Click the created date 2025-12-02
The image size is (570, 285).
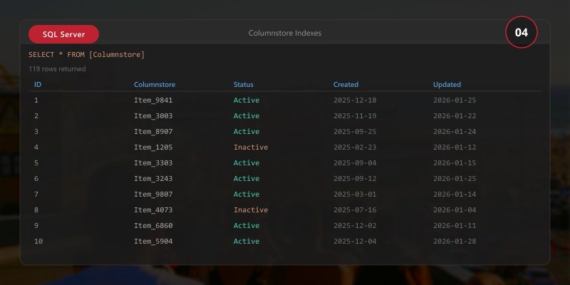(x=355, y=225)
